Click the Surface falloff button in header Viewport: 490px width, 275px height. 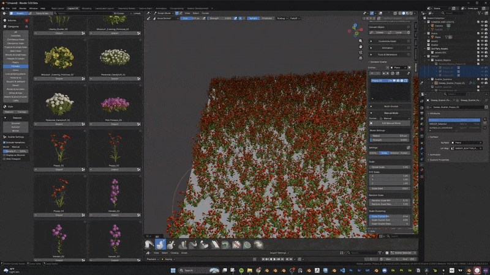[253, 18]
